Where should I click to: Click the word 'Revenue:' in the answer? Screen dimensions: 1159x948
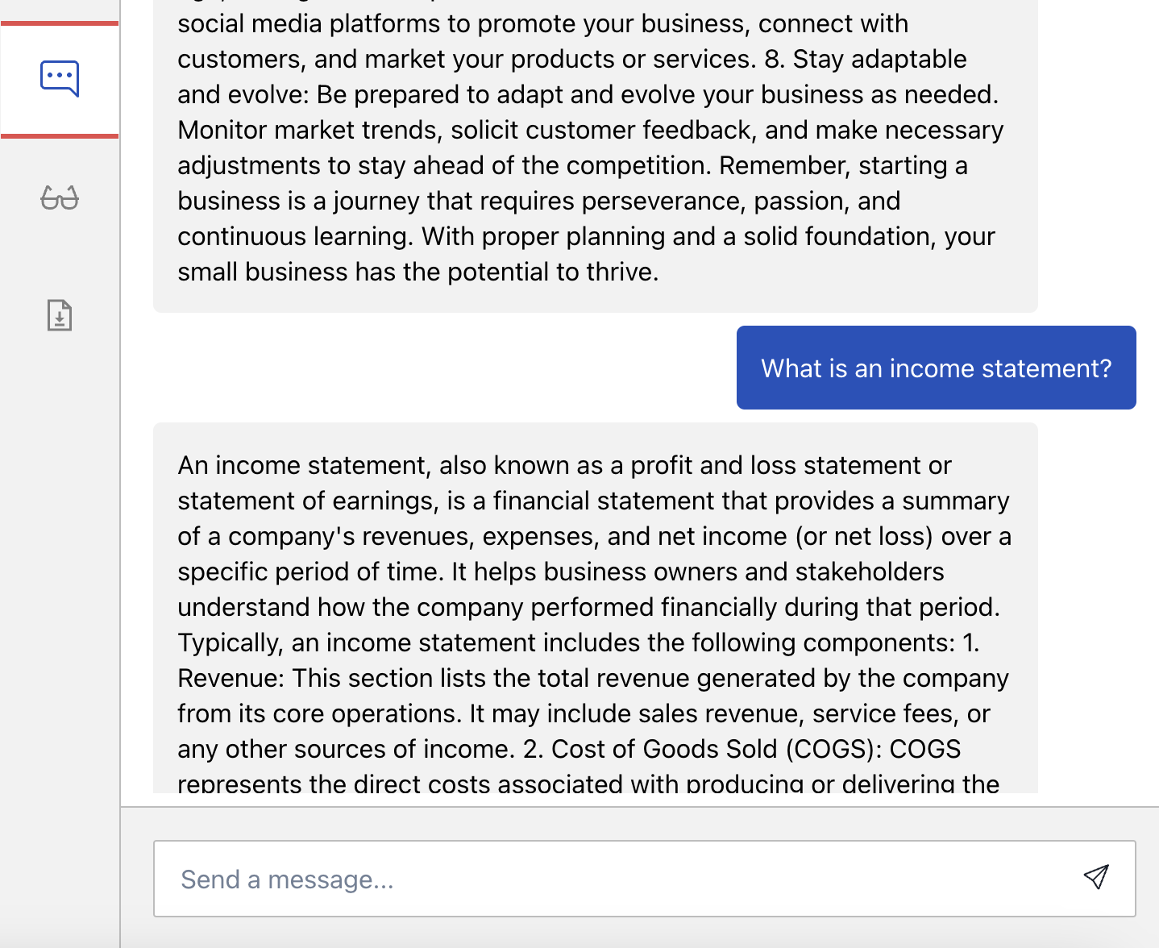[x=231, y=678]
